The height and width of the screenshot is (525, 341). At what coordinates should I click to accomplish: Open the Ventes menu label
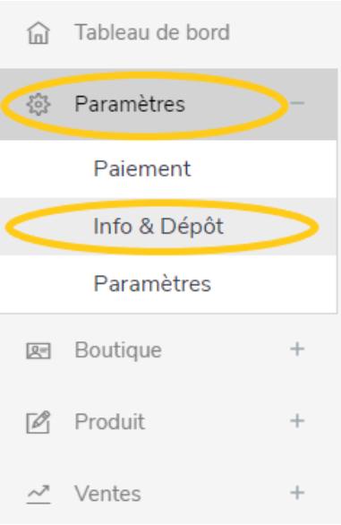tap(107, 494)
